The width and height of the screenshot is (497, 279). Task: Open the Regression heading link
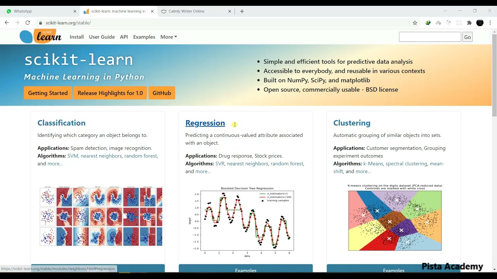click(205, 123)
